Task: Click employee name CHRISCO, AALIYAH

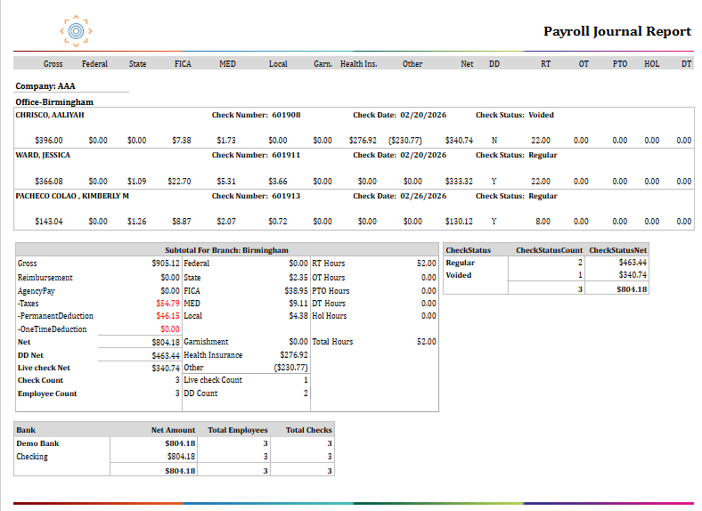Action: 50,115
